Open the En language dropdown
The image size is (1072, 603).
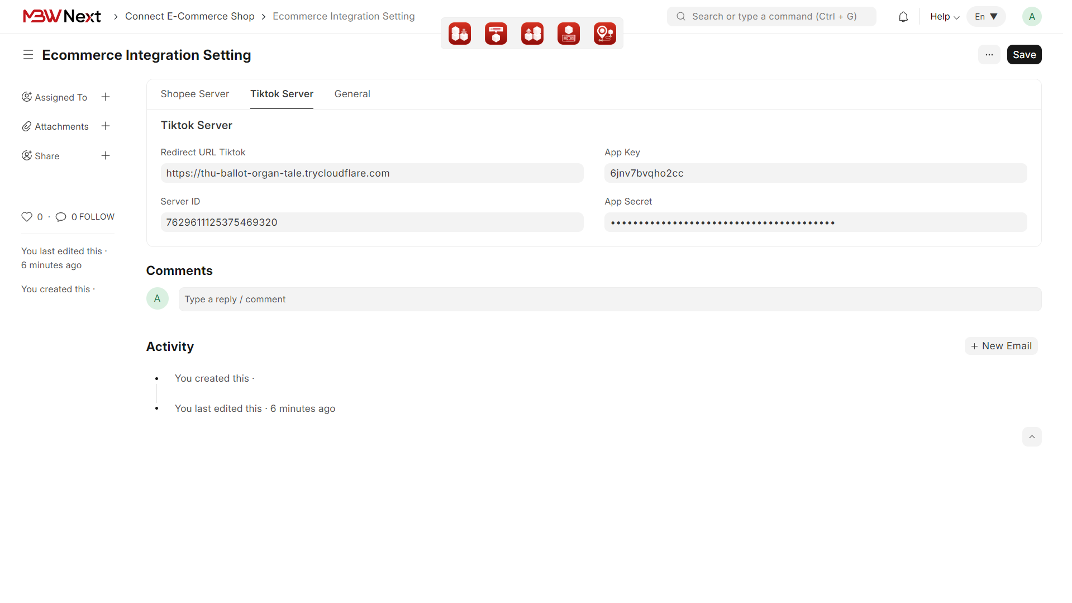tap(986, 17)
